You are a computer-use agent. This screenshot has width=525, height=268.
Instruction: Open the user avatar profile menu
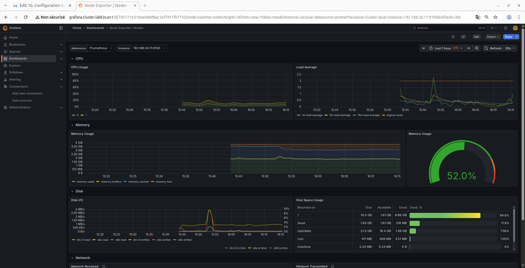pos(515,28)
